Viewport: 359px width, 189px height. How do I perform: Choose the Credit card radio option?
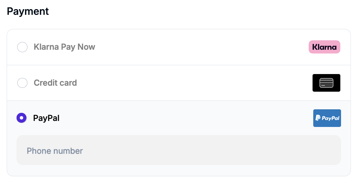coord(22,83)
